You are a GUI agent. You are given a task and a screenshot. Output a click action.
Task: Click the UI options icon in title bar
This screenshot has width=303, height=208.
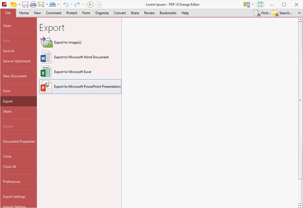(x=247, y=4)
